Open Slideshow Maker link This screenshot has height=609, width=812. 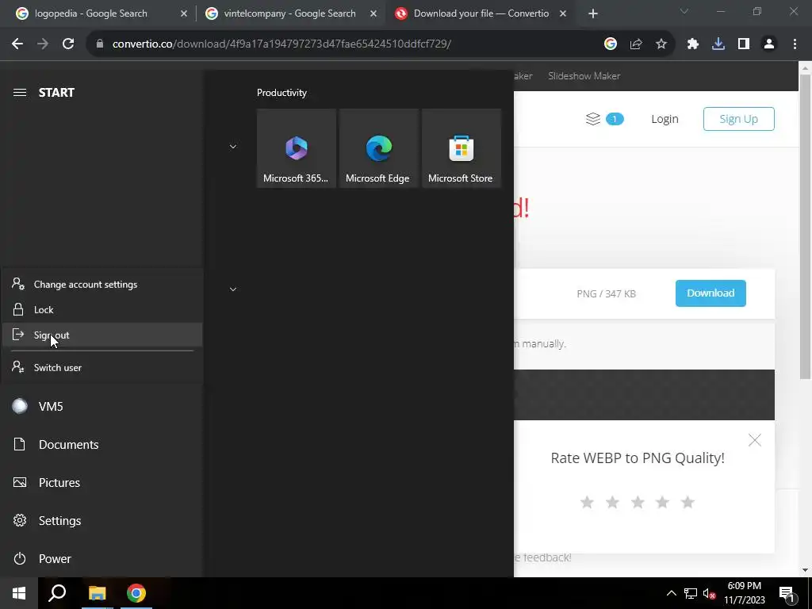pos(584,76)
